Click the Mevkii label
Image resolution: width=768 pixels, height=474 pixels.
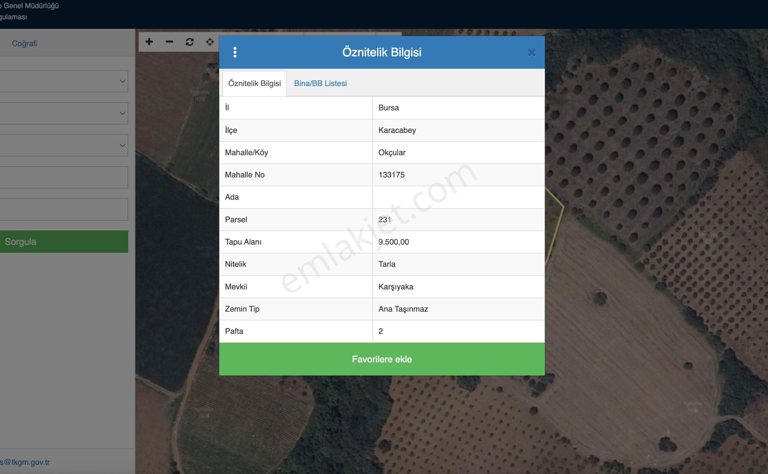[236, 287]
